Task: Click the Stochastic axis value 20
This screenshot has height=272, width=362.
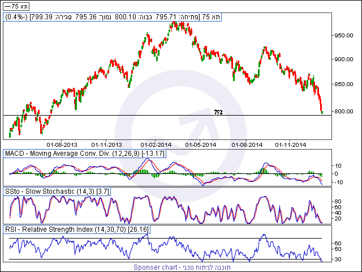Action: click(338, 219)
